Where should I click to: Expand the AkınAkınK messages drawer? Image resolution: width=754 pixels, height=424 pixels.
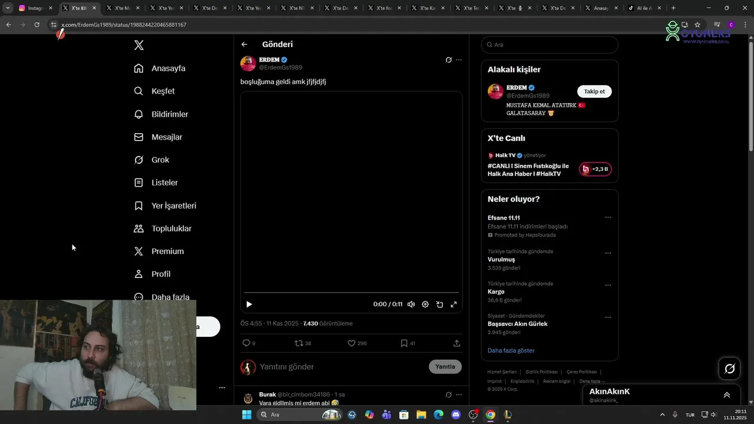tap(726, 395)
